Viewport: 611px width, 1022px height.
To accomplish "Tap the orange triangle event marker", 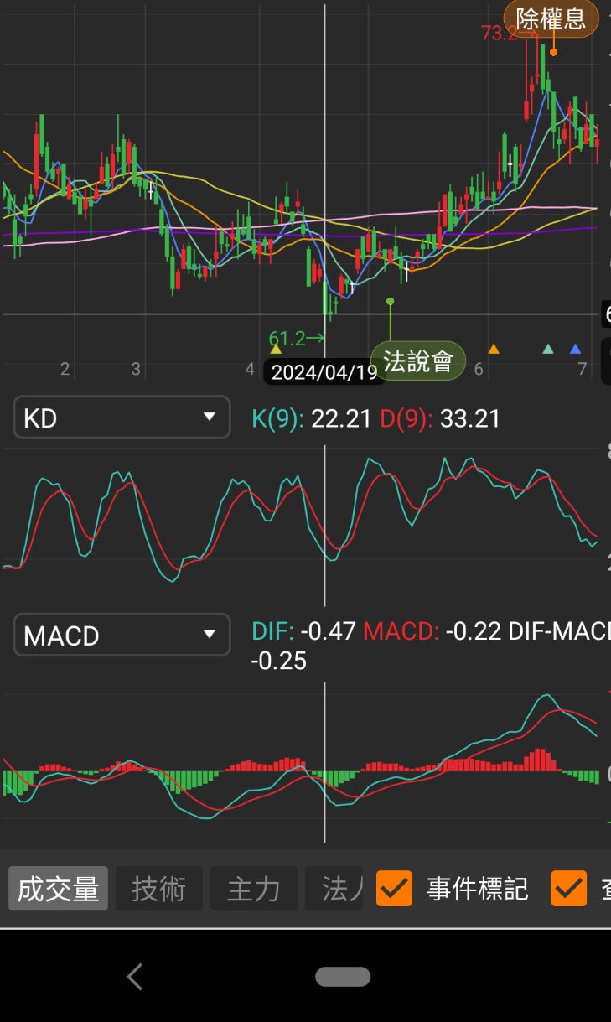I will click(x=494, y=349).
